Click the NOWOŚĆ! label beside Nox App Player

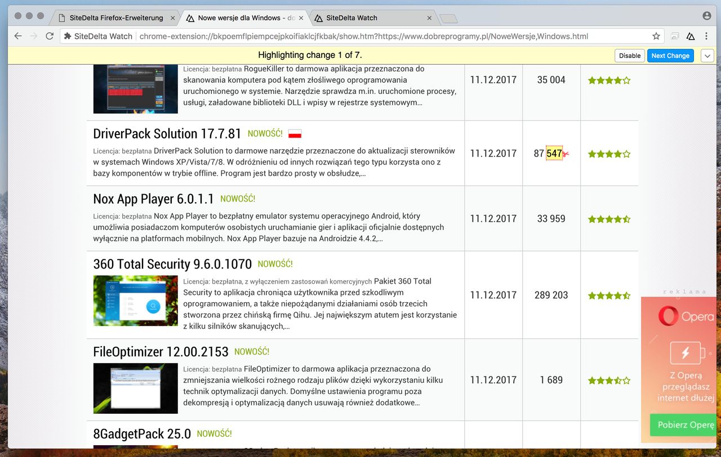click(238, 199)
